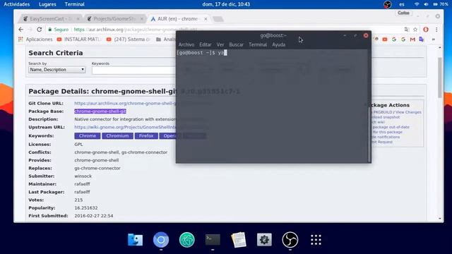Click the Firefox keyword tag
Image resolution: width=452 pixels, height=254 pixels.
(x=146, y=135)
